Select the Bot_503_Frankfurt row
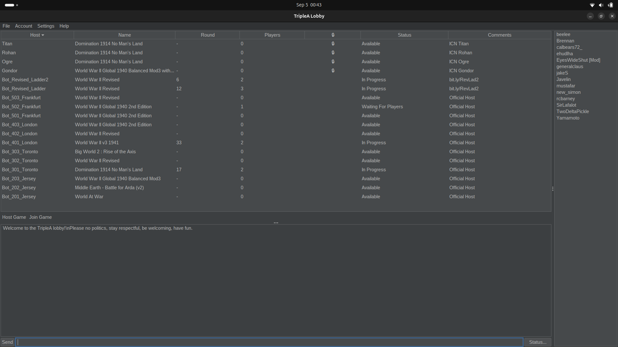Viewport: 618px width, 347px height. [276, 98]
